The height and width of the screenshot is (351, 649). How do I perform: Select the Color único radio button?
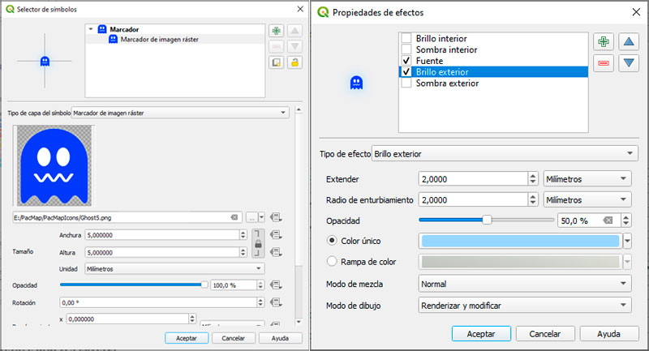332,240
